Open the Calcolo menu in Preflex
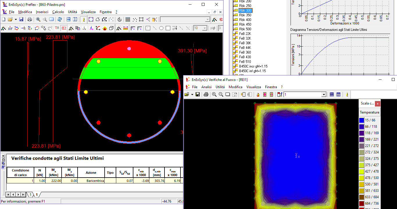The width and height of the screenshot is (397, 209). click(x=58, y=12)
